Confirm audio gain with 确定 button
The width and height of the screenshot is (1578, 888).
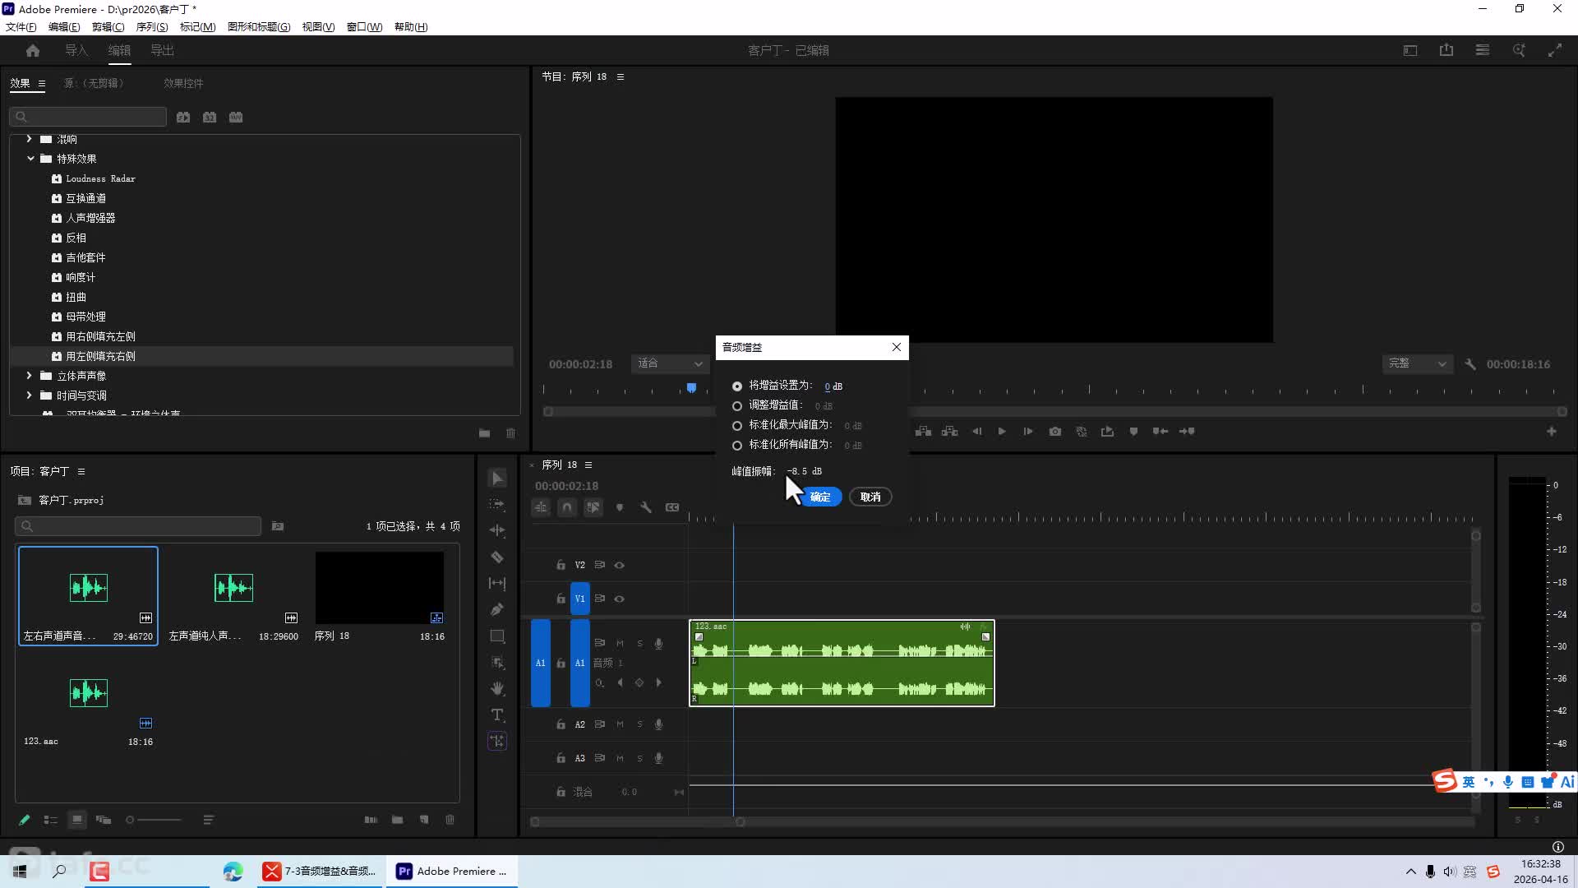pyautogui.click(x=820, y=497)
